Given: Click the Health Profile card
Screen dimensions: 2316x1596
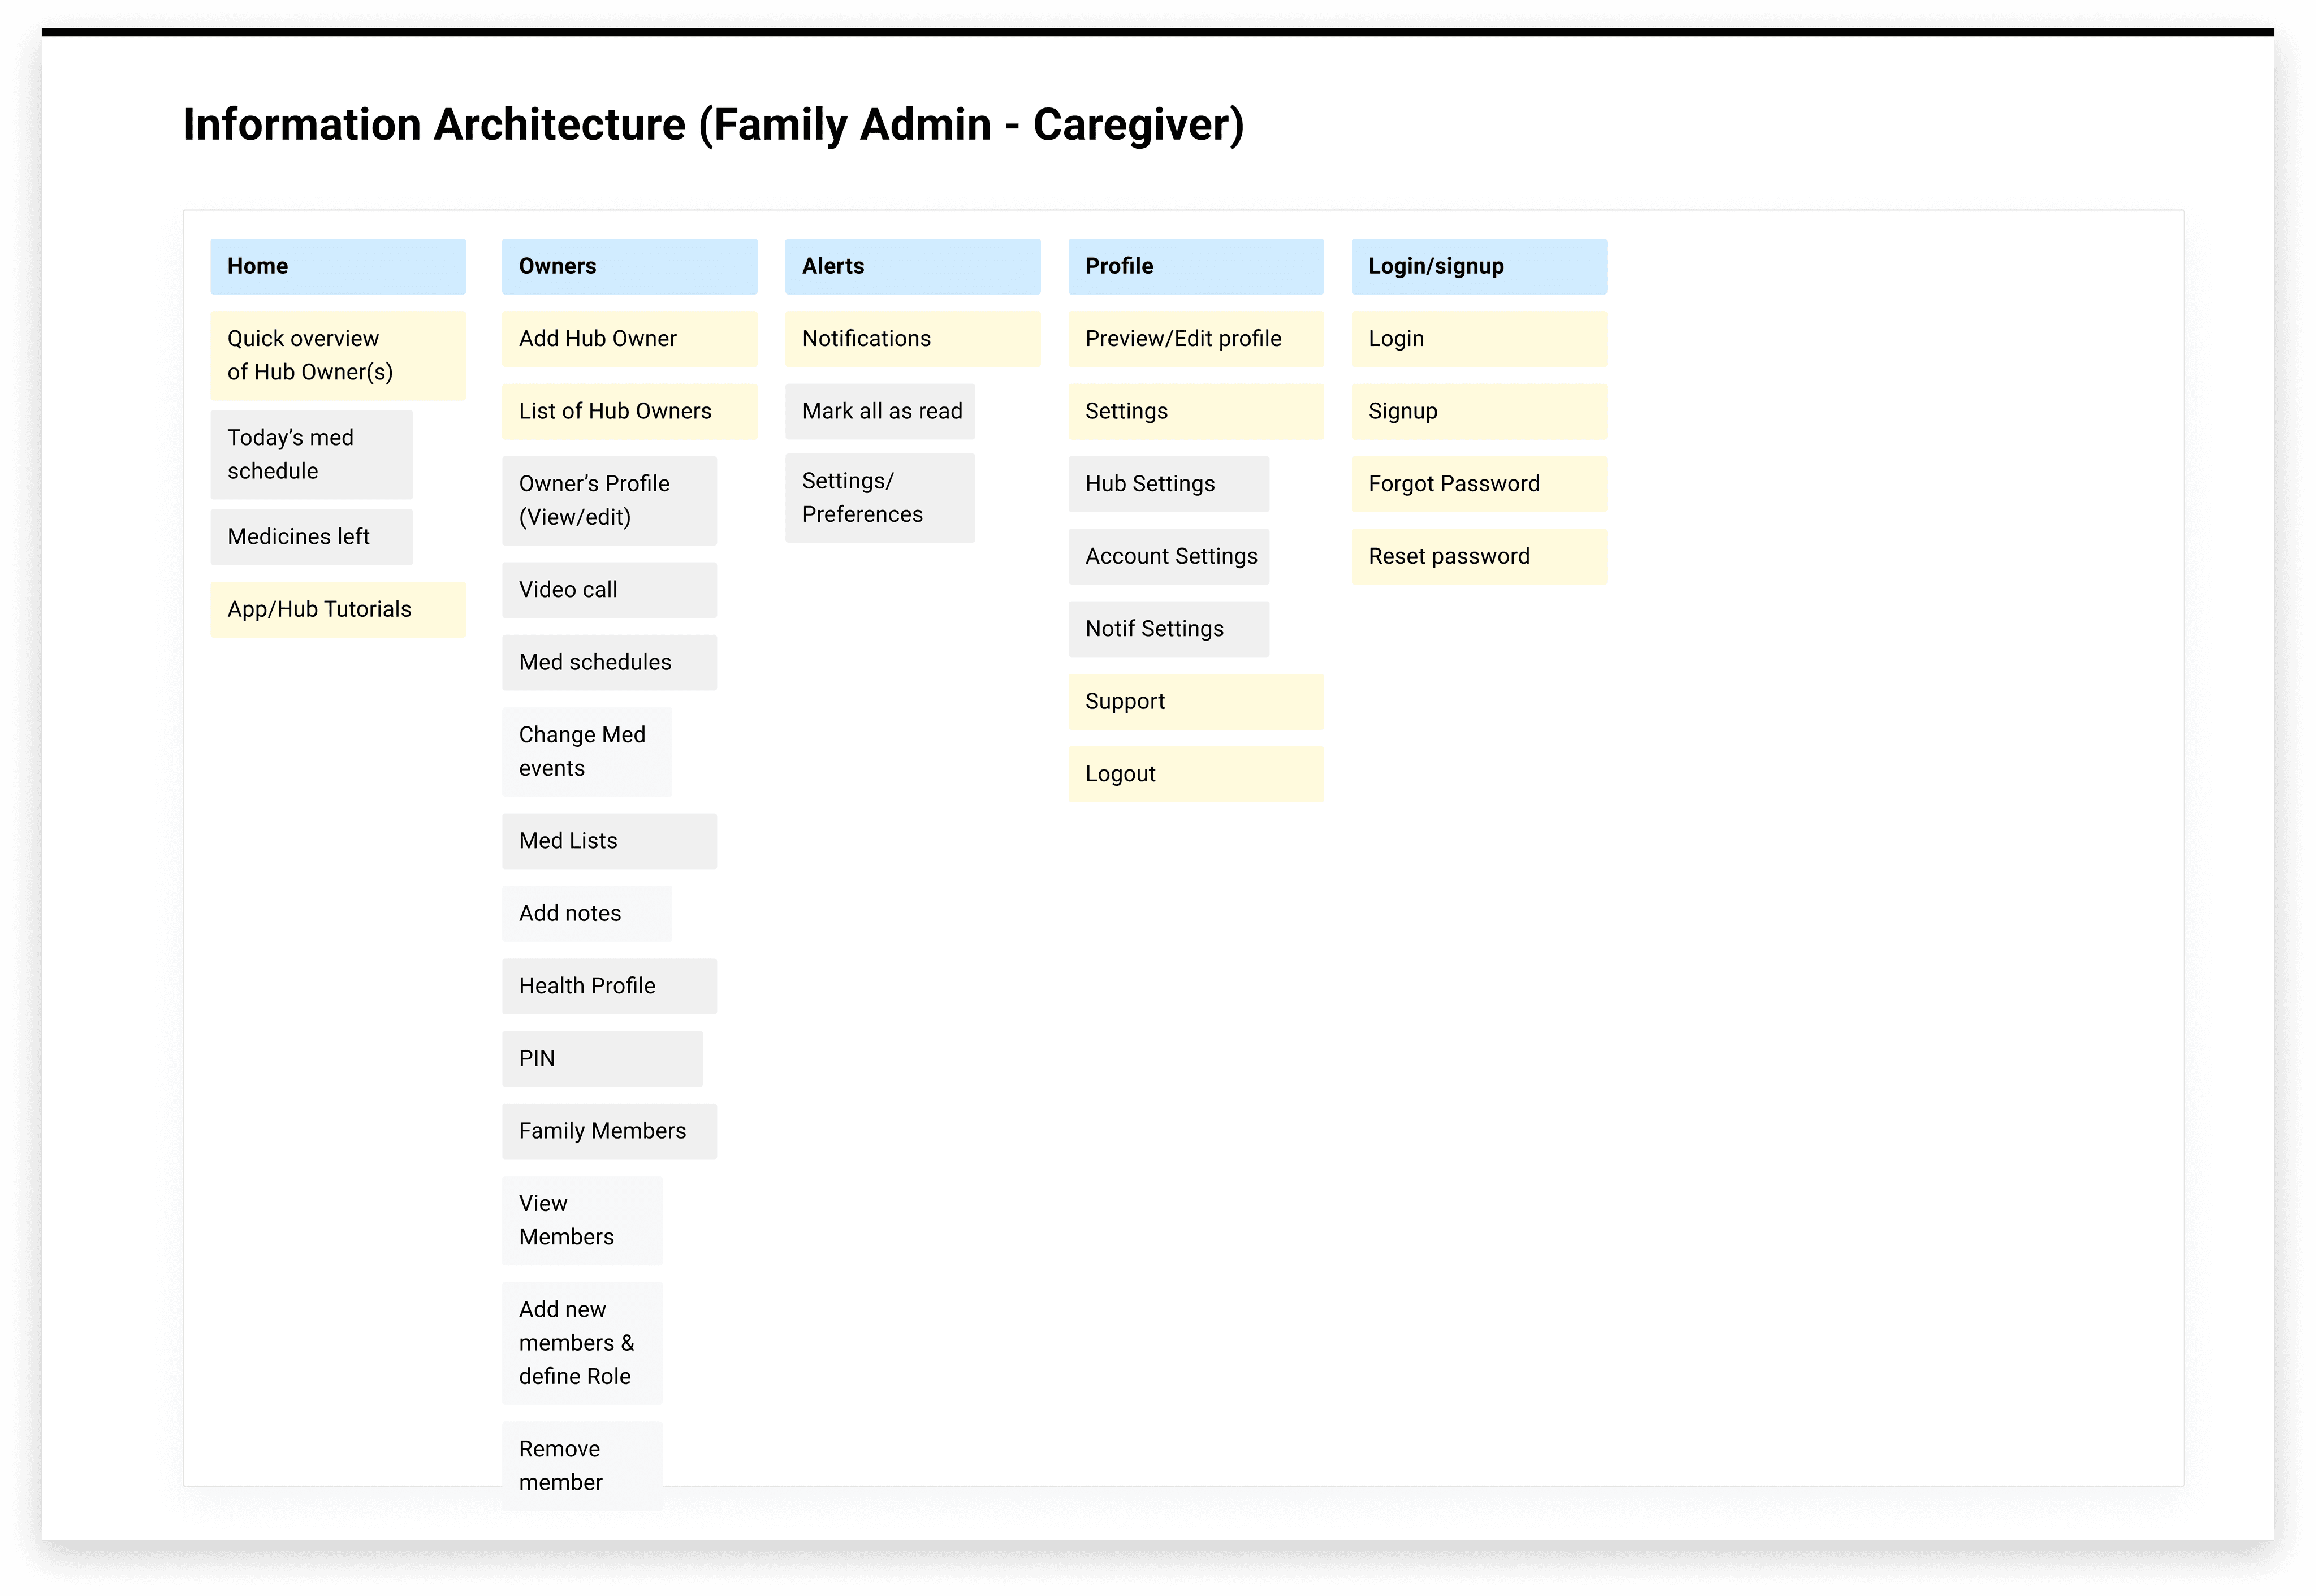Looking at the screenshot, I should click(x=609, y=986).
